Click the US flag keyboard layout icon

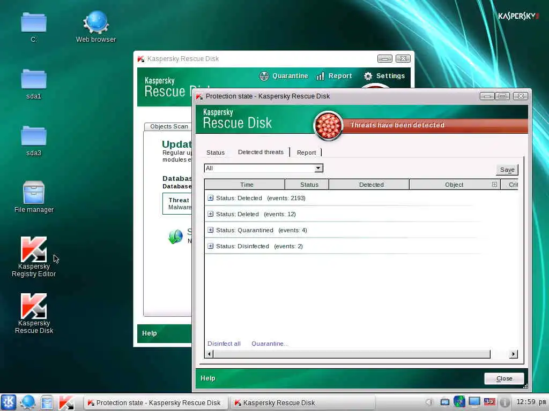coord(489,402)
